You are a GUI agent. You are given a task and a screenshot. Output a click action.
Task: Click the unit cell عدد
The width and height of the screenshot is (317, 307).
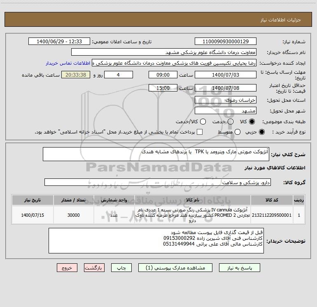coord(114,215)
